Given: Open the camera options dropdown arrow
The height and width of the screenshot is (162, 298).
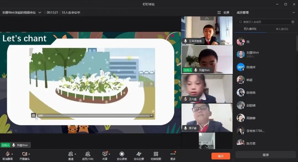Looking at the screenshot, I should pos(29,154).
